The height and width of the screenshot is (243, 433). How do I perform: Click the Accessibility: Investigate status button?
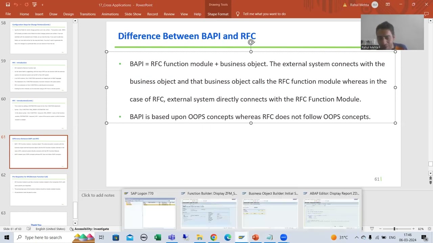[89, 229]
